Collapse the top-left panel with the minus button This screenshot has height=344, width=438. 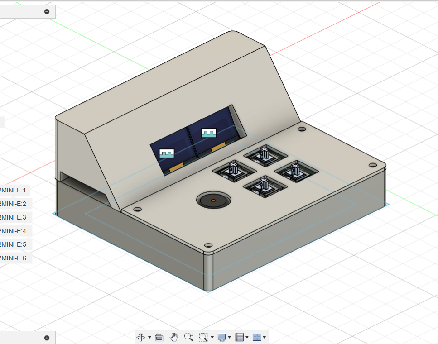coord(46,11)
